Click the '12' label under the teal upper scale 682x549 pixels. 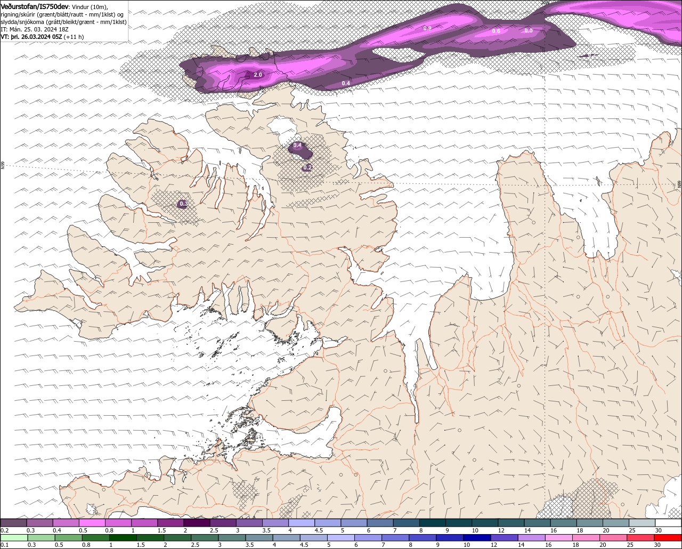[x=501, y=530]
